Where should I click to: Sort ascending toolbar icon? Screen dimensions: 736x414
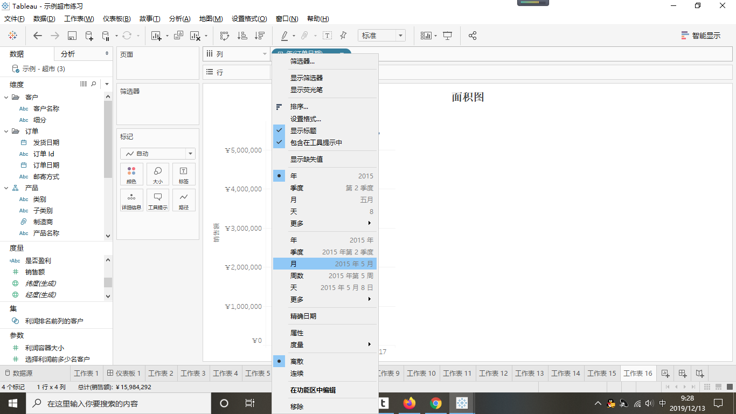242,36
